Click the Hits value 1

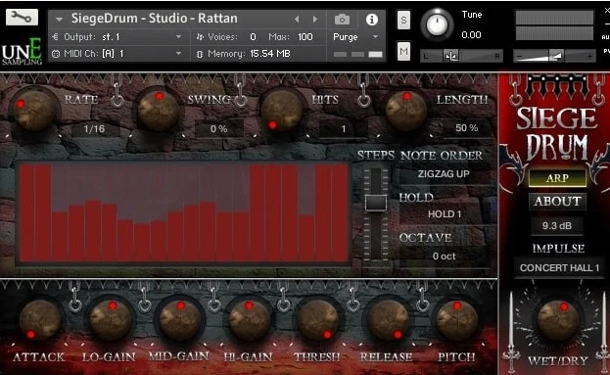[343, 129]
